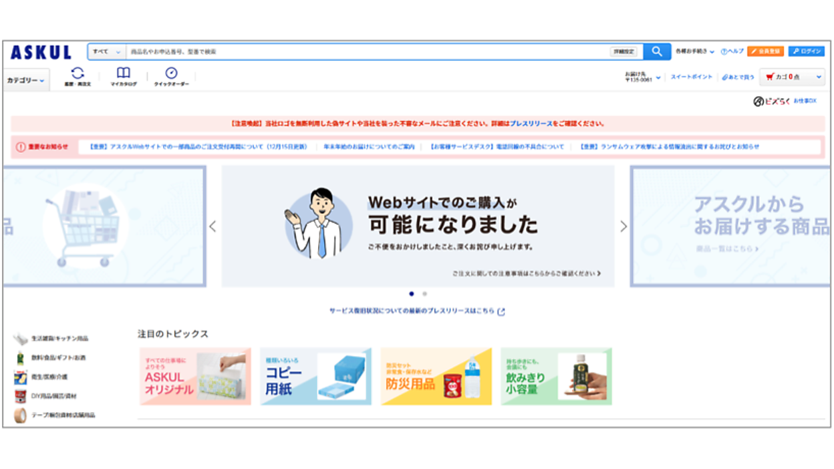Click the shopping cart side banner

point(104,226)
